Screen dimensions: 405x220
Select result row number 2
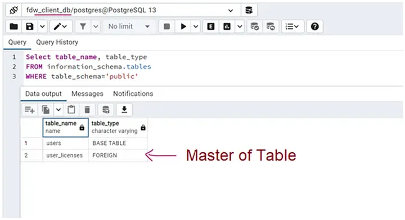[x=31, y=155]
